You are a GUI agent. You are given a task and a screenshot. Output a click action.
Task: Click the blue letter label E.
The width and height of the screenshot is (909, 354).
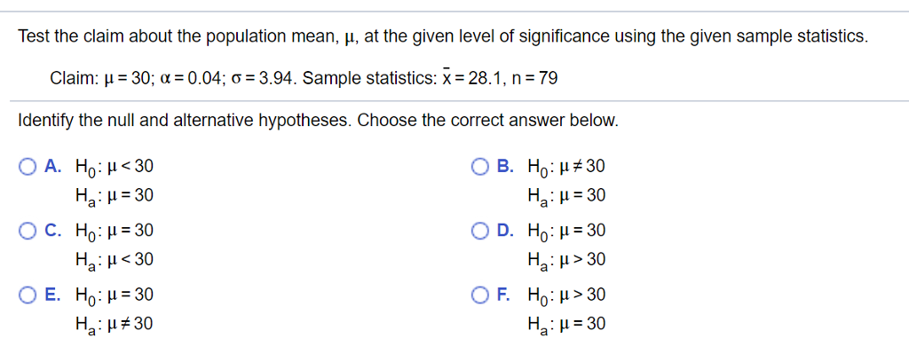[52, 295]
